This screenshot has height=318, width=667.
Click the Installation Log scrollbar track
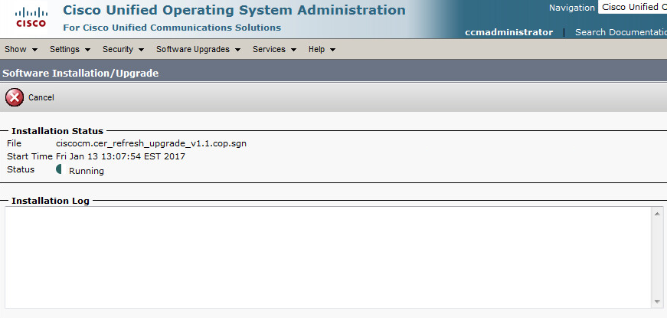click(657, 257)
